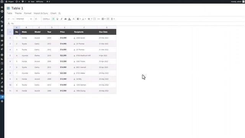Click the 25 Mar 2022 date cell
Viewport: 245px width, 138px height.
106,38
